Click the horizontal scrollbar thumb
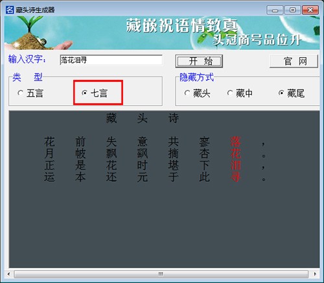 click(161, 274)
